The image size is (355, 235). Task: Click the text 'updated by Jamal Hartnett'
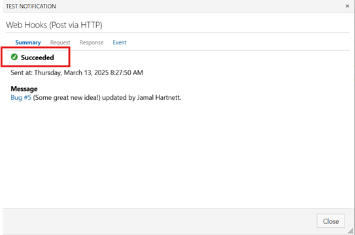coord(141,98)
